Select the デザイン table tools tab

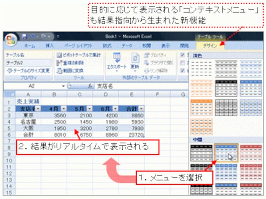click(210, 46)
